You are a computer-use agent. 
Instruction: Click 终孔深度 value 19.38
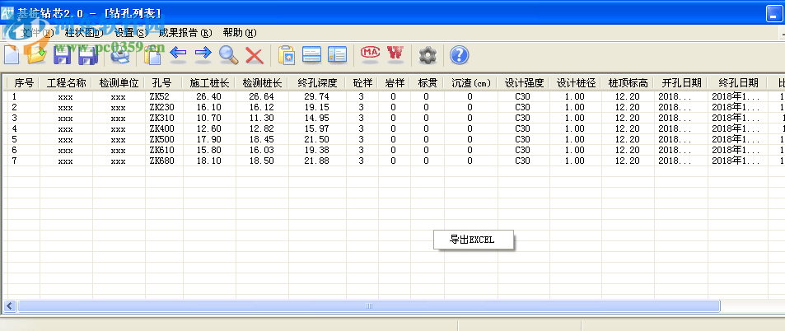click(x=317, y=150)
